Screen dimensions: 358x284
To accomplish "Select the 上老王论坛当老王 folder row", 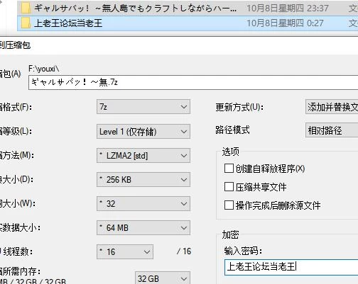I will (x=188, y=23).
